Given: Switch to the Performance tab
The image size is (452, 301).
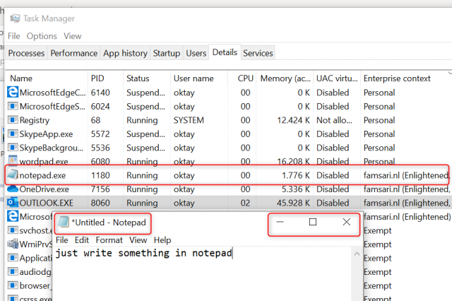Looking at the screenshot, I should [x=73, y=53].
